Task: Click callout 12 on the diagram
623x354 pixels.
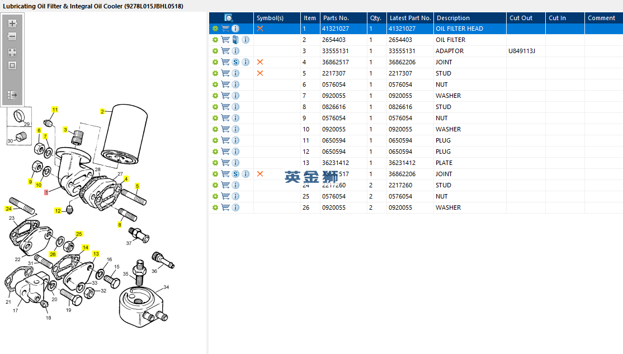Action: click(x=58, y=211)
